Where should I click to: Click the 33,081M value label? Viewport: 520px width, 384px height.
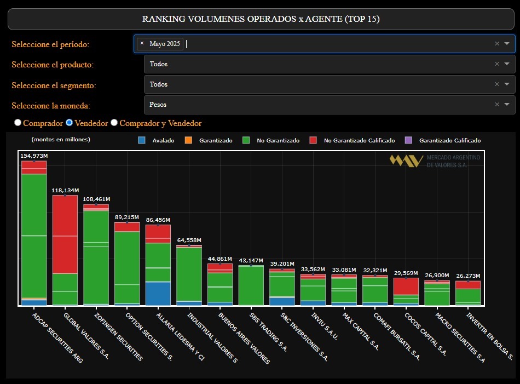coord(344,270)
